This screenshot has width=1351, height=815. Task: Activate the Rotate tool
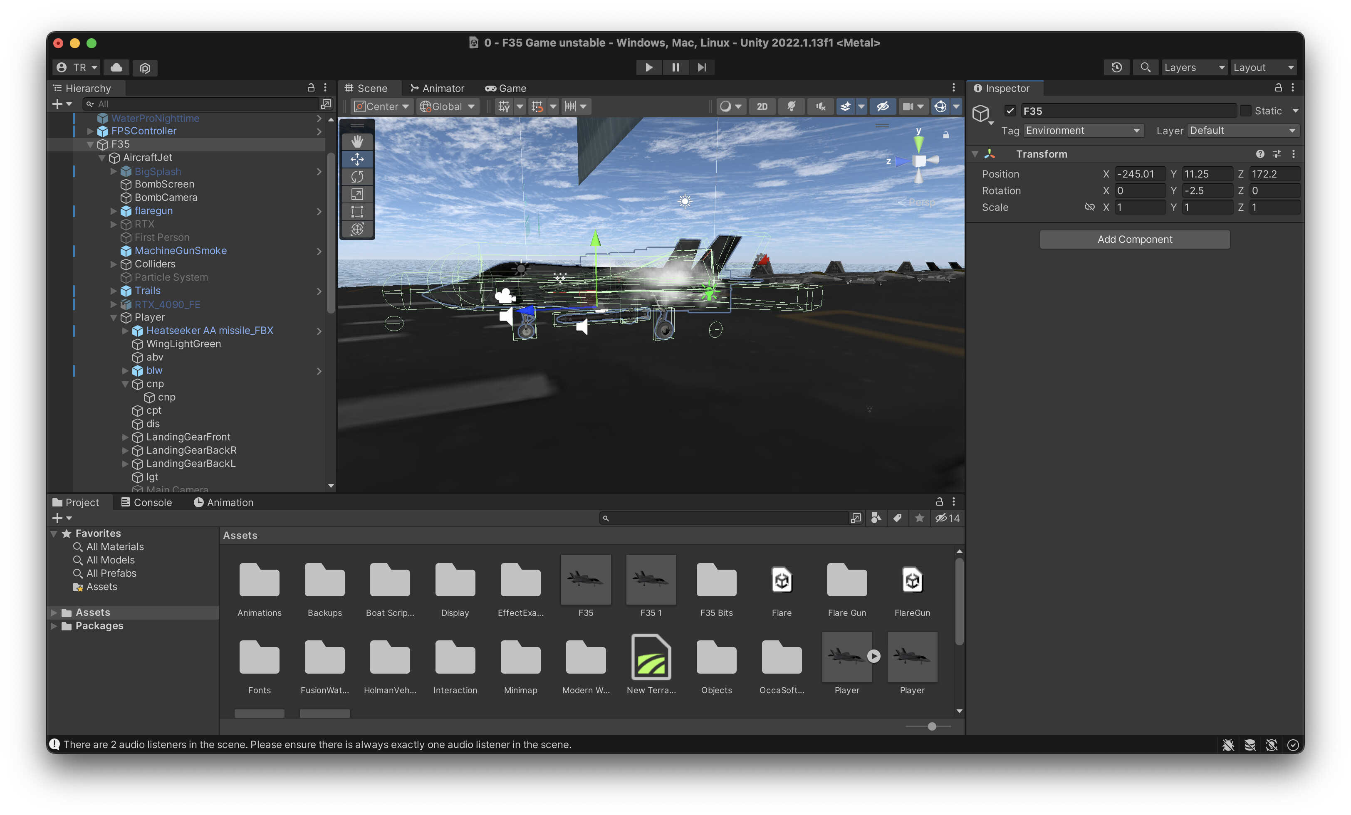coord(357,176)
